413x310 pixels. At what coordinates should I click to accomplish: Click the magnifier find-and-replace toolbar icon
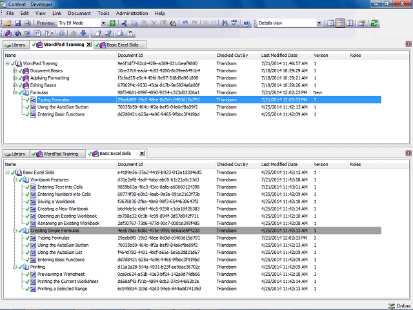coord(173,23)
